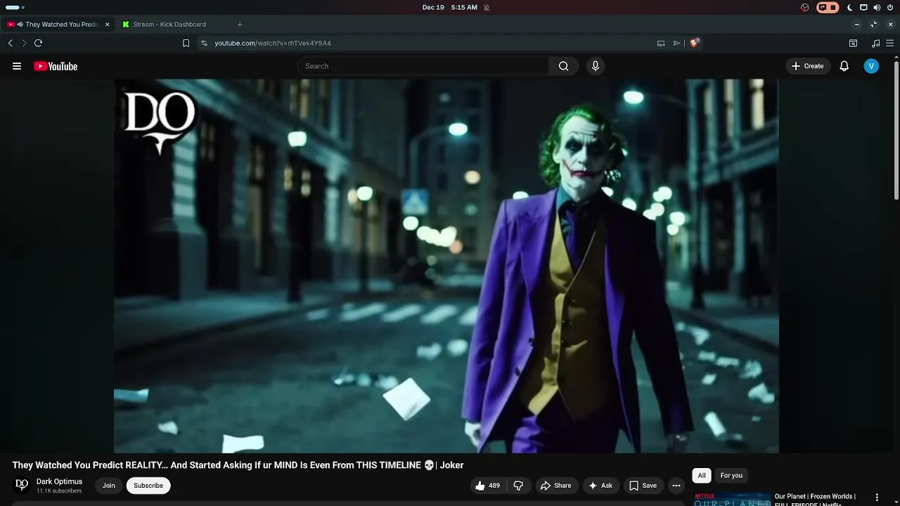
Task: Focus the YouTube search field
Action: [x=424, y=66]
